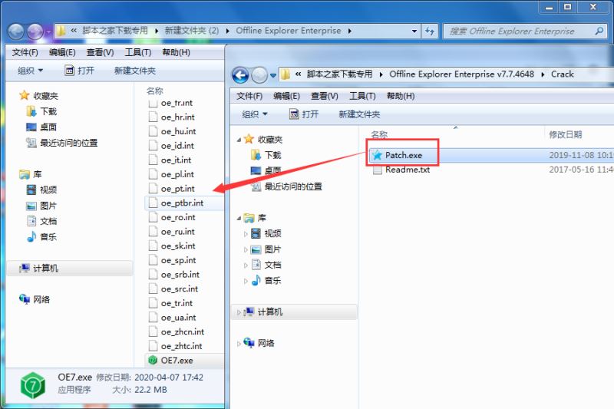The height and width of the screenshot is (409, 614).
Task: Click Back arrow in the Crack window
Action: pyautogui.click(x=240, y=74)
